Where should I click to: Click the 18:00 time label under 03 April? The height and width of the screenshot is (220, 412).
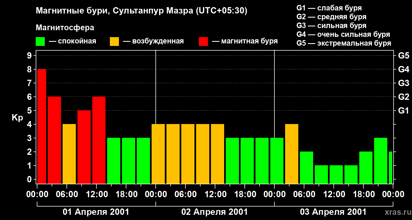(x=363, y=194)
